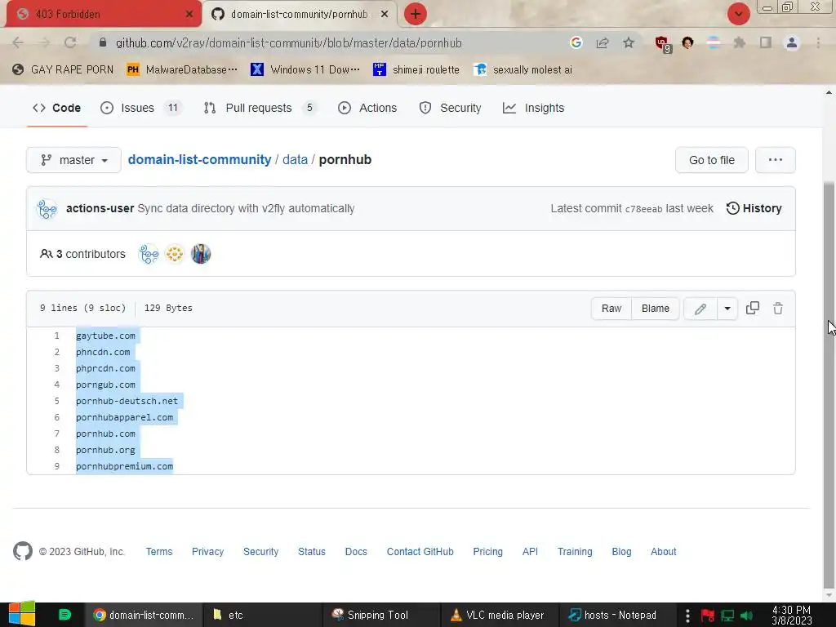The height and width of the screenshot is (627, 836).
Task: Click the second contributor avatar
Action: 175,255
